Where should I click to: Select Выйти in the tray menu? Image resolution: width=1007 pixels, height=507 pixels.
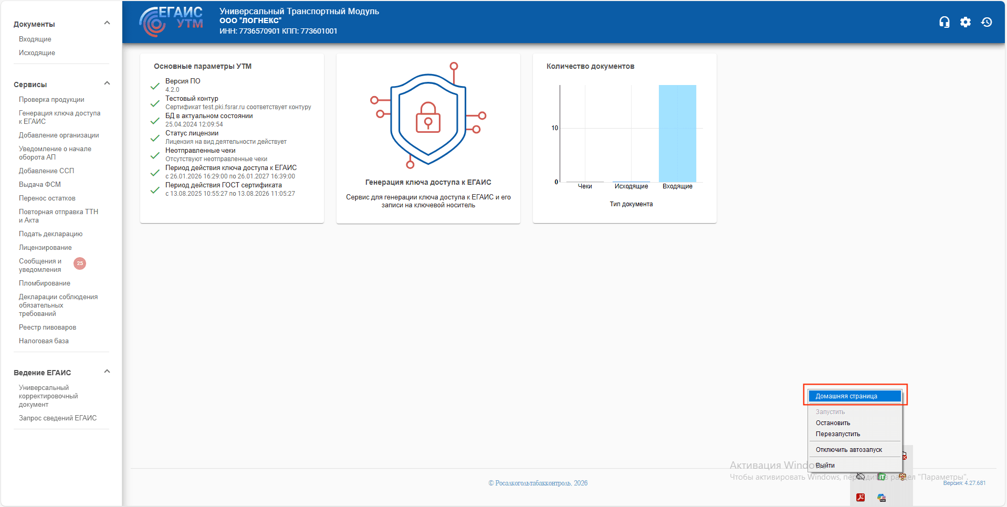tap(825, 466)
